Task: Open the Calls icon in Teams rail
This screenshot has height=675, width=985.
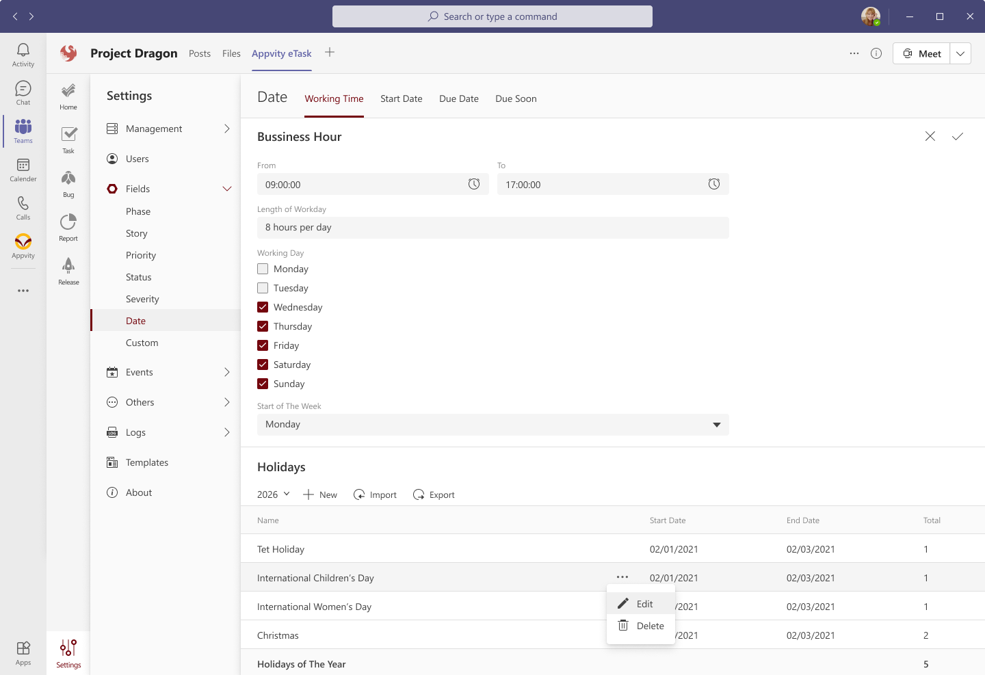Action: click(23, 208)
